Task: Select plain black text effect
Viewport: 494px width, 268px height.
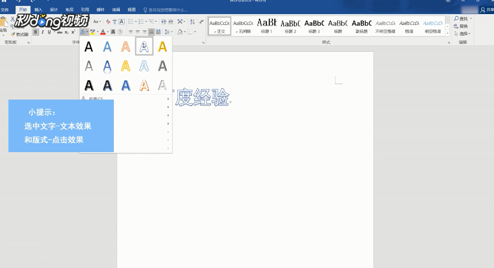Action: tap(89, 47)
